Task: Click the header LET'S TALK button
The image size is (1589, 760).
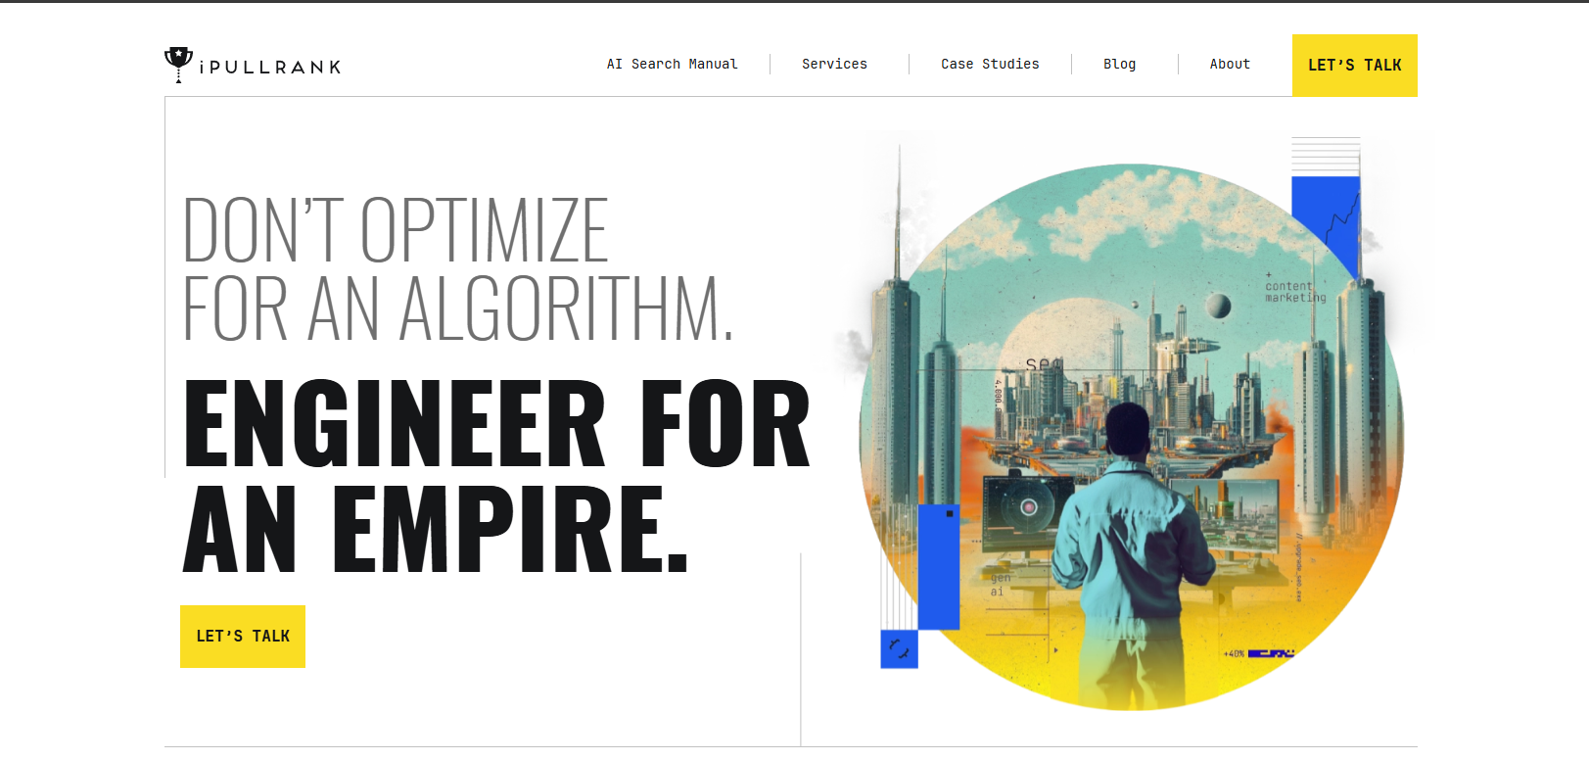Action: tap(1355, 66)
